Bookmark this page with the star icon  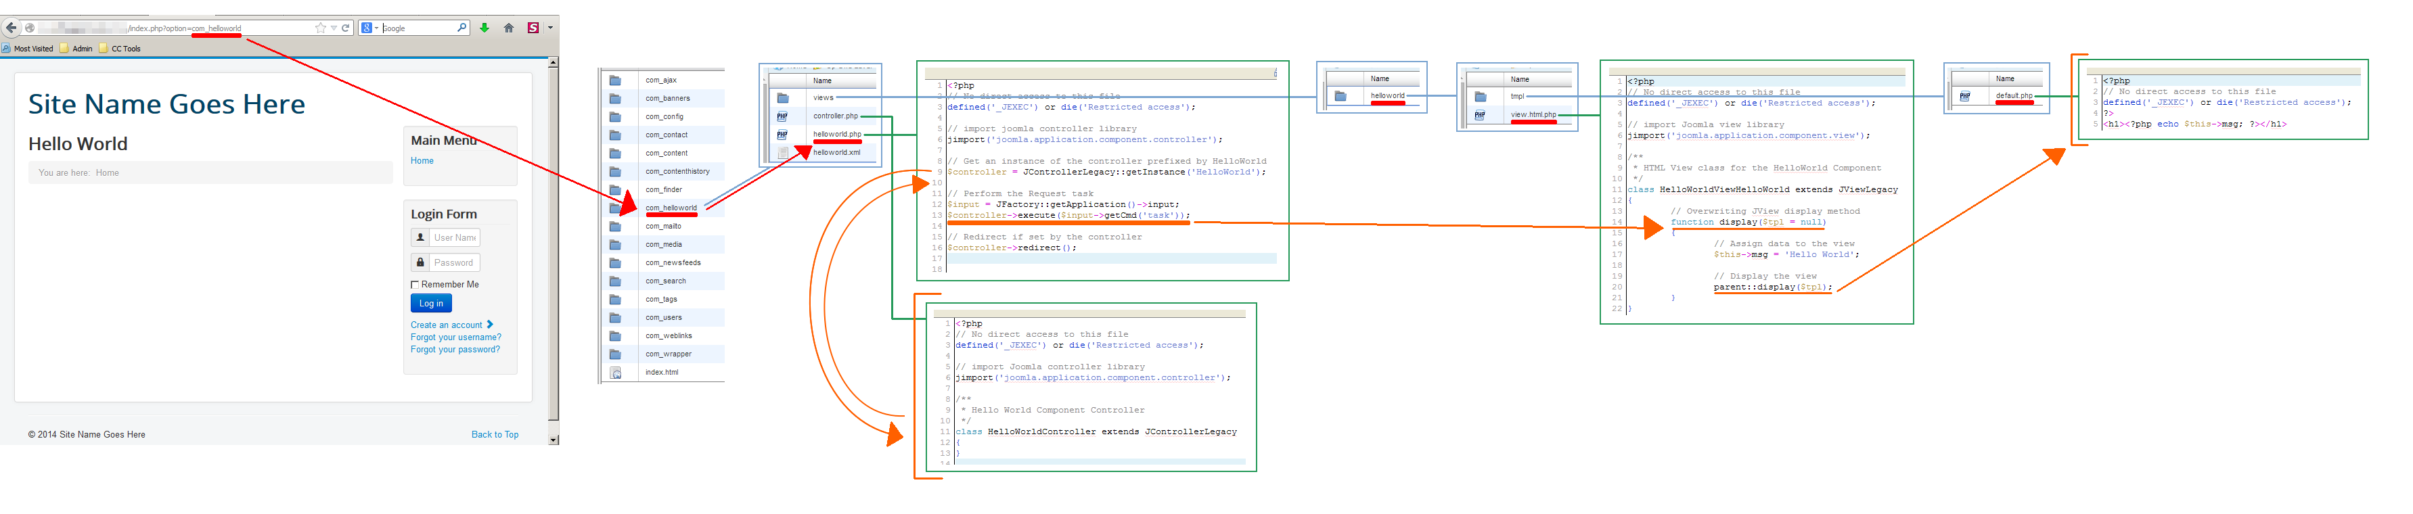pyautogui.click(x=320, y=28)
